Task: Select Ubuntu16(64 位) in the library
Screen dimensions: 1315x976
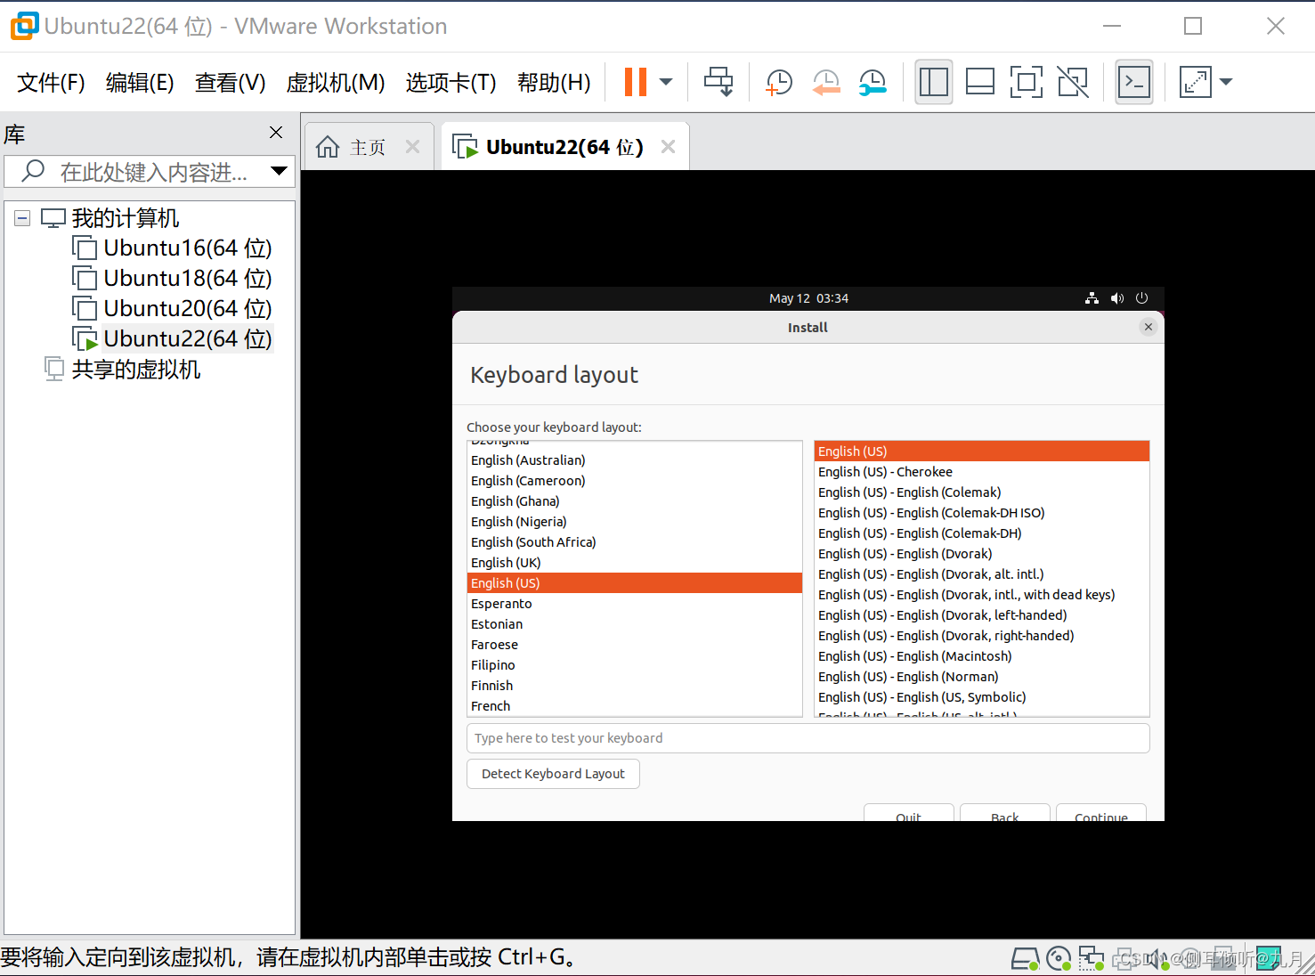Action: pyautogui.click(x=172, y=248)
